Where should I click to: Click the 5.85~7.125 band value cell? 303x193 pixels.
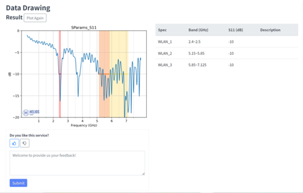click(x=198, y=64)
